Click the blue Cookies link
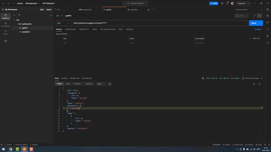This screenshot has height=152, width=271. pyautogui.click(x=258, y=29)
